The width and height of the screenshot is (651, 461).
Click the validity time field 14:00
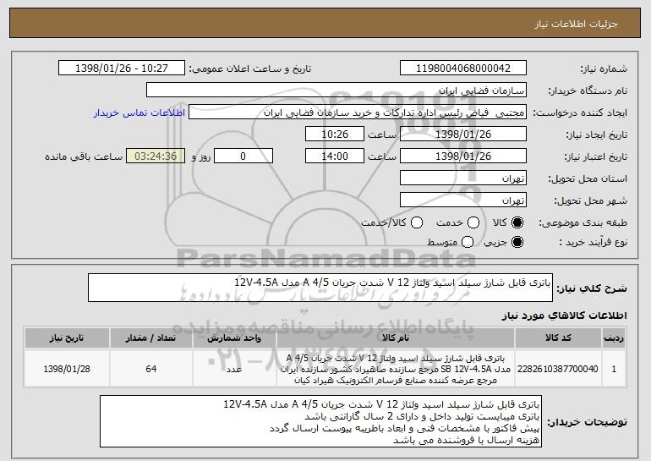point(335,156)
